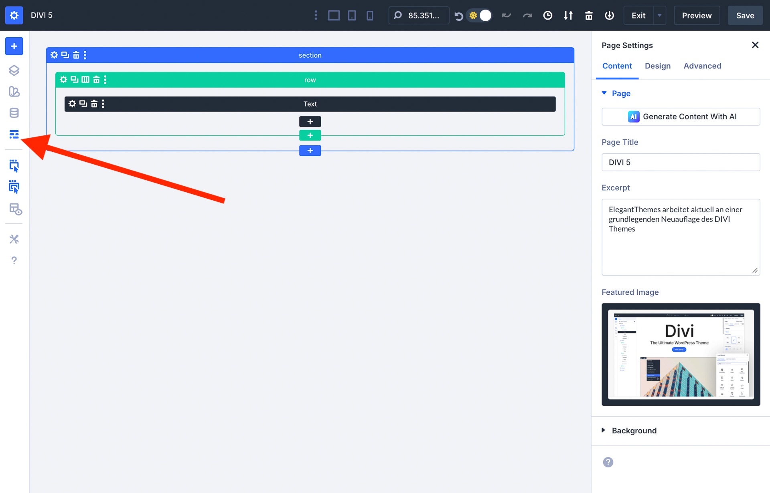Click the history clock icon in top bar
The width and height of the screenshot is (770, 493).
pos(547,15)
